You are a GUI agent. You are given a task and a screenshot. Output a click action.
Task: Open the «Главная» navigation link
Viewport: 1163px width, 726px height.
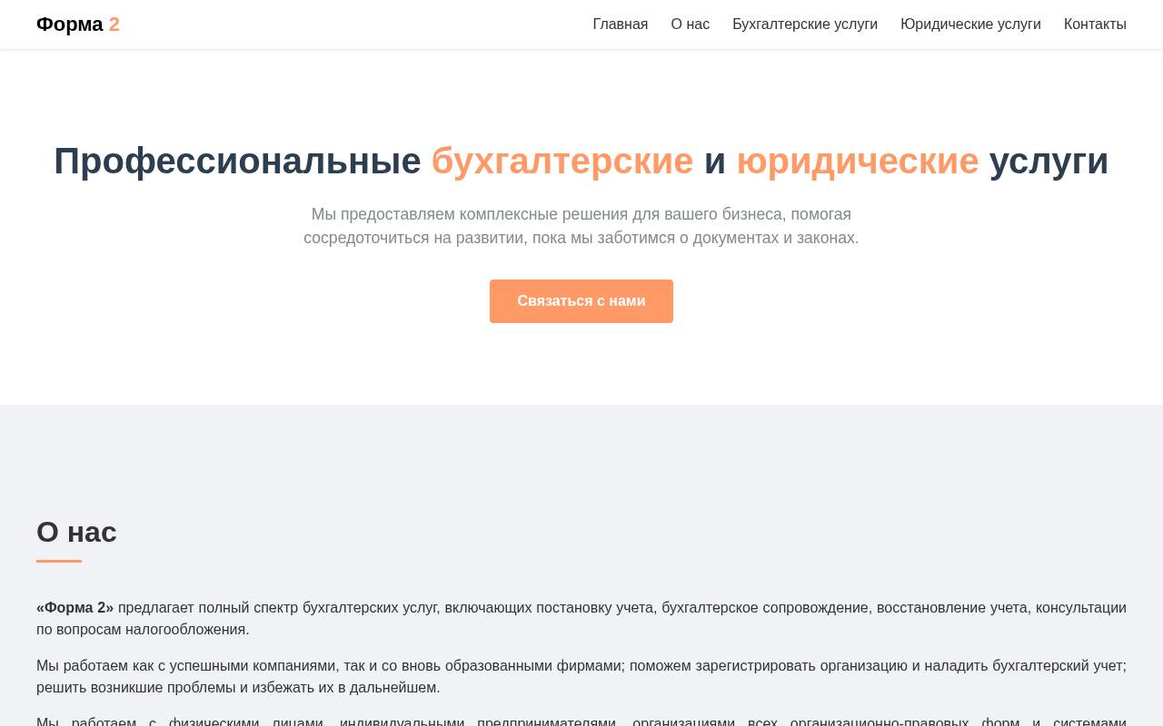[x=621, y=25]
